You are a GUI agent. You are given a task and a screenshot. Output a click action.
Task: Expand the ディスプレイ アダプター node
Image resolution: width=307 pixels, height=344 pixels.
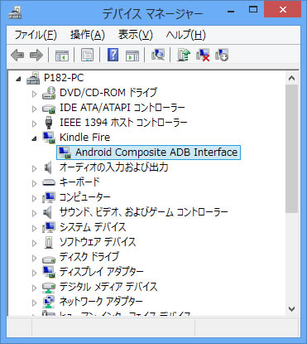(x=34, y=273)
